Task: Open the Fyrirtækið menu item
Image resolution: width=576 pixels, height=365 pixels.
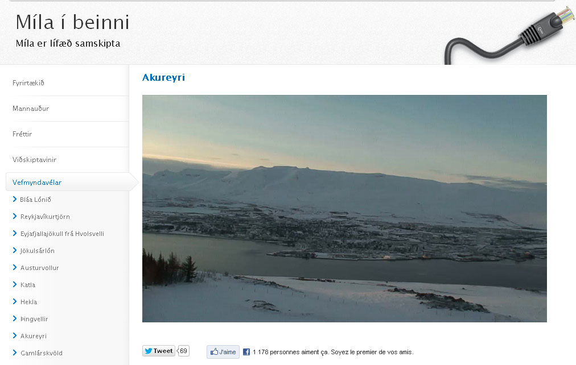Action: [28, 83]
